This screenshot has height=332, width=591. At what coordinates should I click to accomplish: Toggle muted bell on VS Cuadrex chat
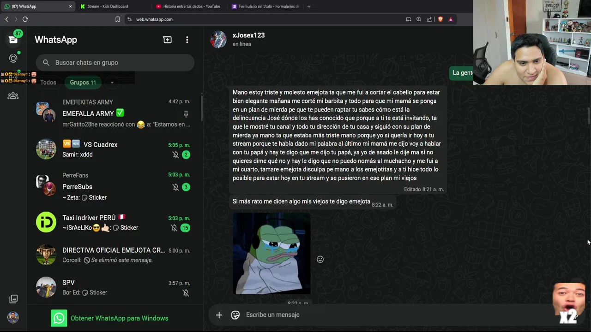tap(175, 155)
